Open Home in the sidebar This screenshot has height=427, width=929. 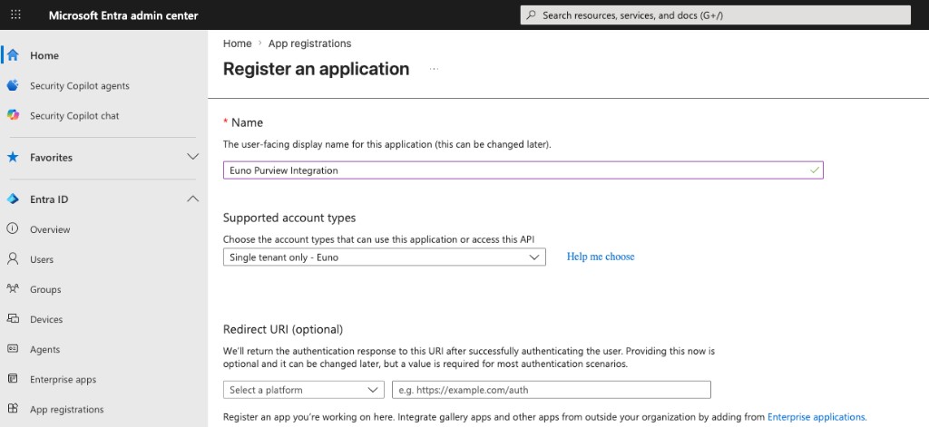tap(44, 55)
